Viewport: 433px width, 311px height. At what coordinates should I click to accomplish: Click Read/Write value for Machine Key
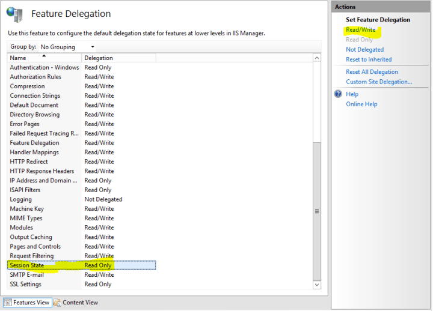coord(99,209)
